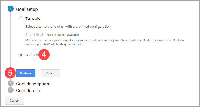Click the red number 5 annotation badge
This screenshot has width=200, height=107.
pos(10,73)
